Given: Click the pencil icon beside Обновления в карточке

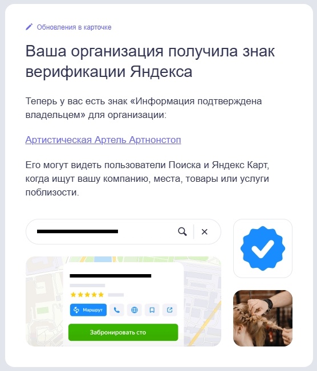Looking at the screenshot, I should 29,27.
